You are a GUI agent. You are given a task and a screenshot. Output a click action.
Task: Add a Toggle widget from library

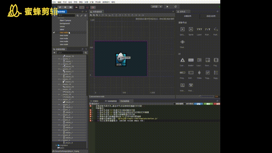(x=208, y=73)
